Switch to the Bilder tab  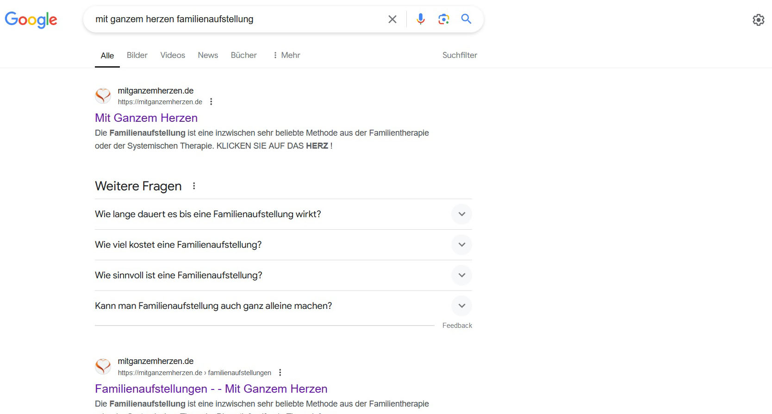point(137,55)
